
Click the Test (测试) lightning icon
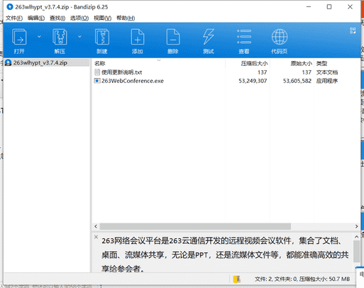pyautogui.click(x=209, y=37)
